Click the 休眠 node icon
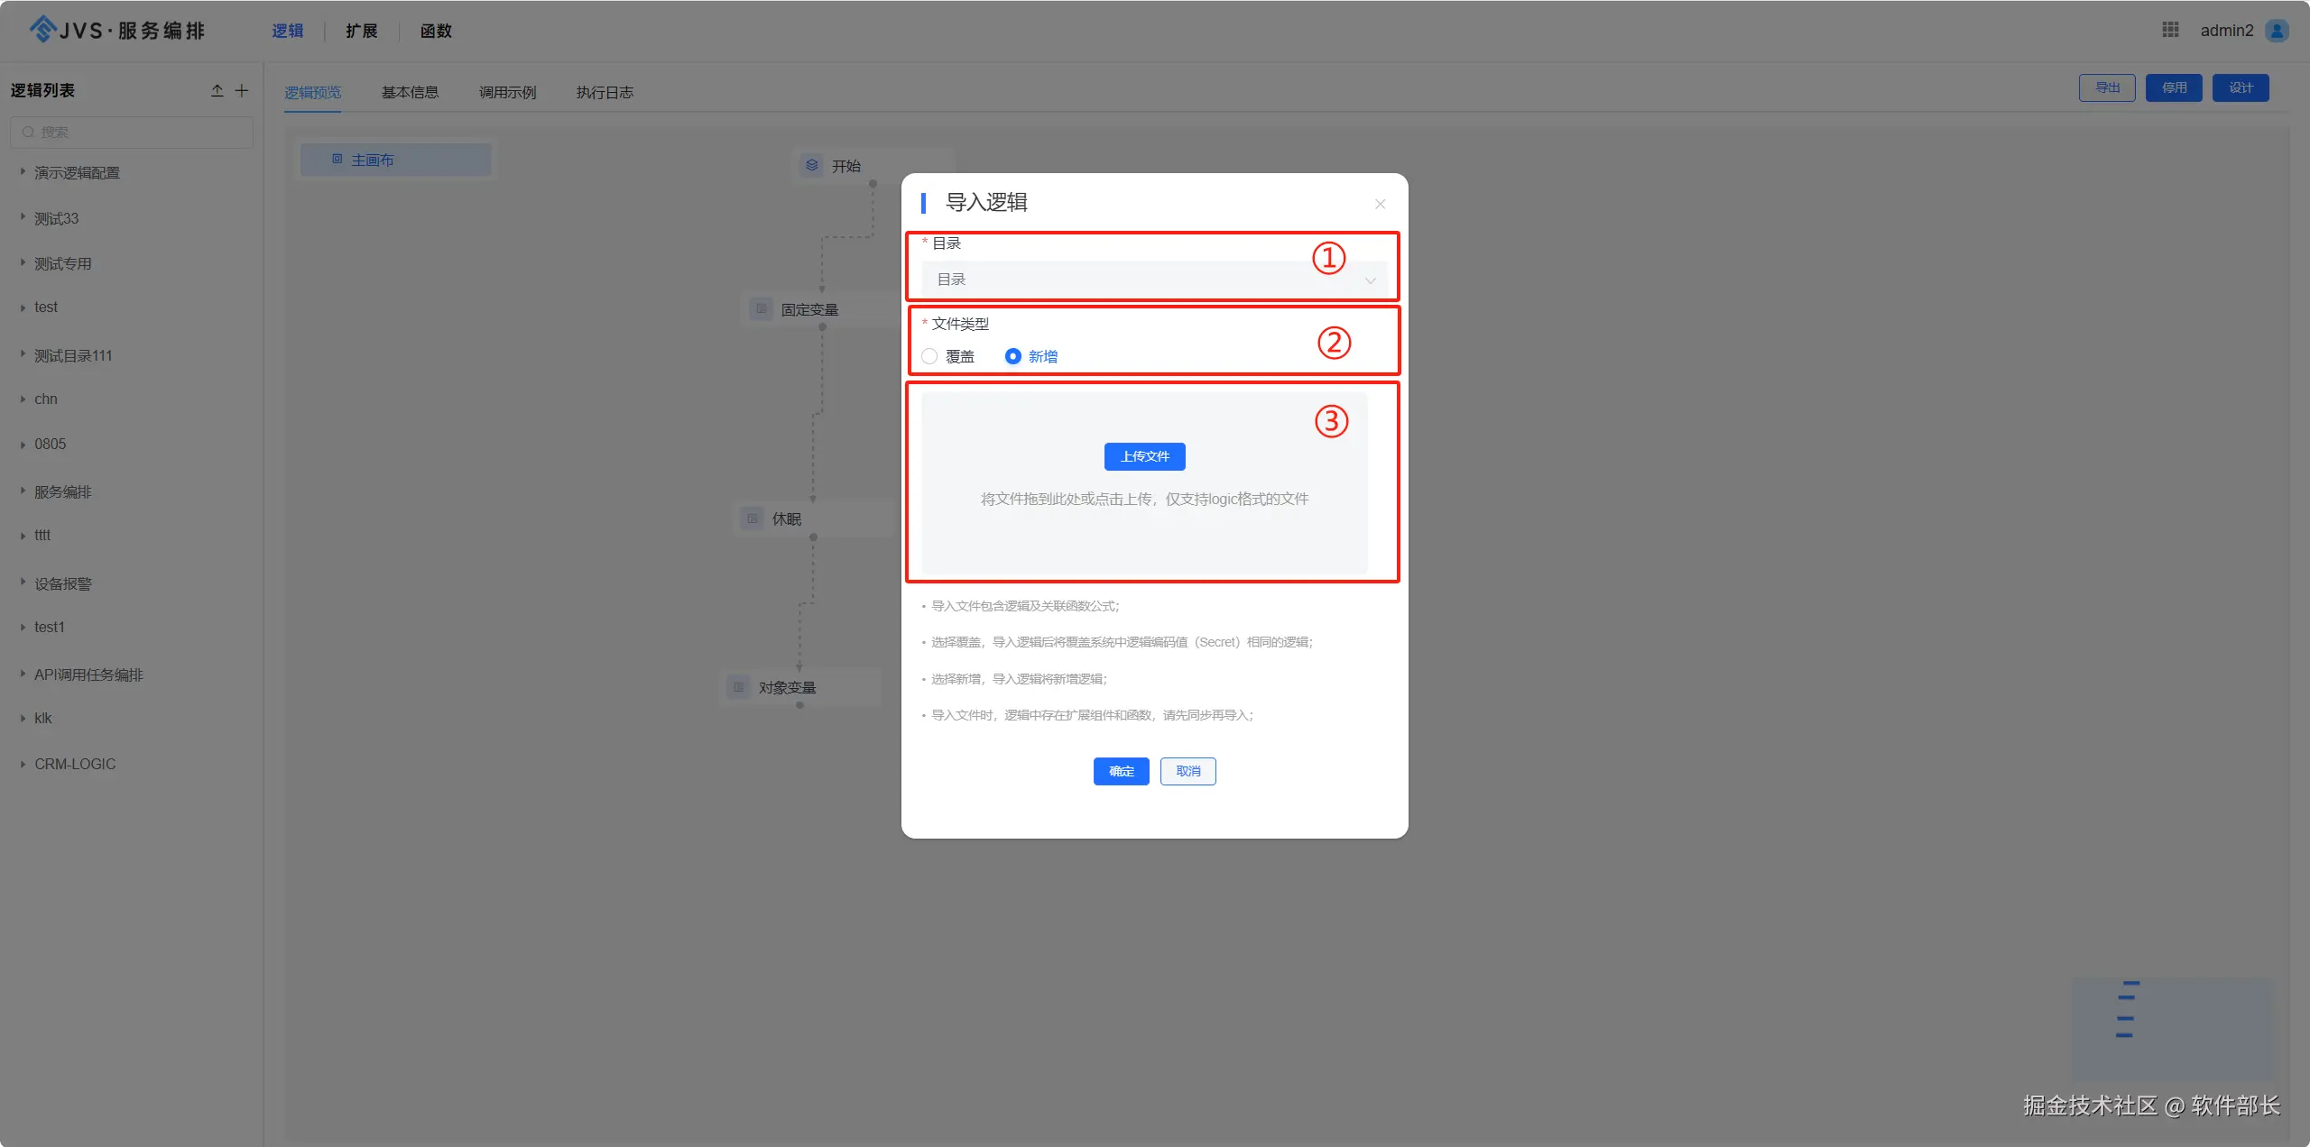 (752, 518)
